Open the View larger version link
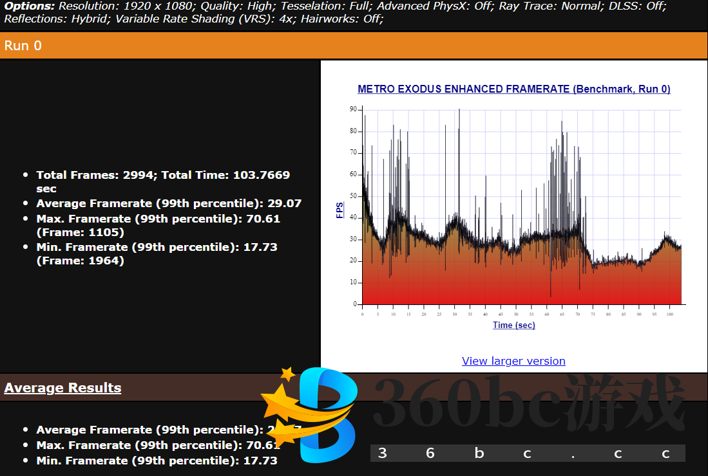 [x=513, y=361]
